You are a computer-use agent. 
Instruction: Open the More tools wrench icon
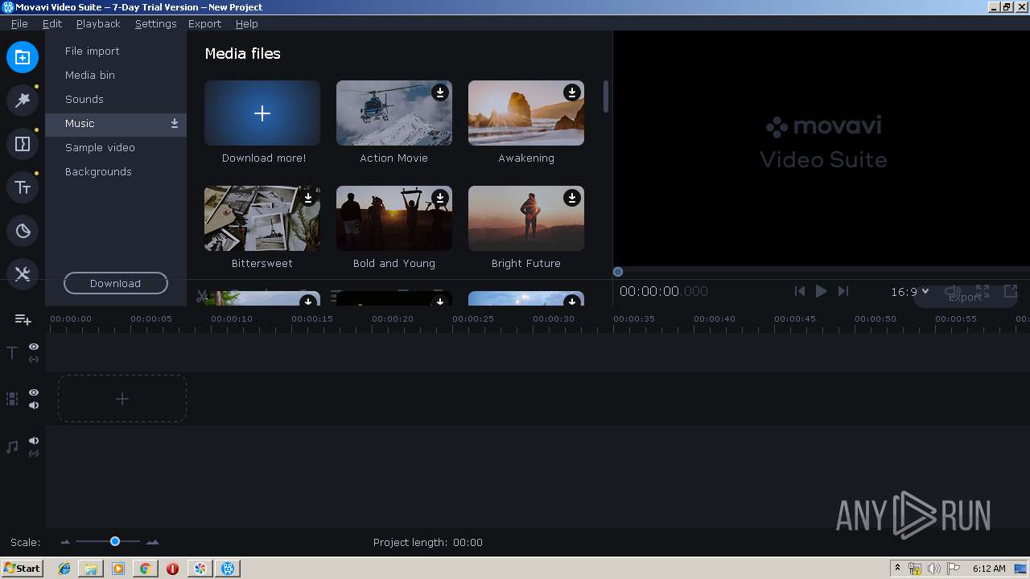coord(23,274)
